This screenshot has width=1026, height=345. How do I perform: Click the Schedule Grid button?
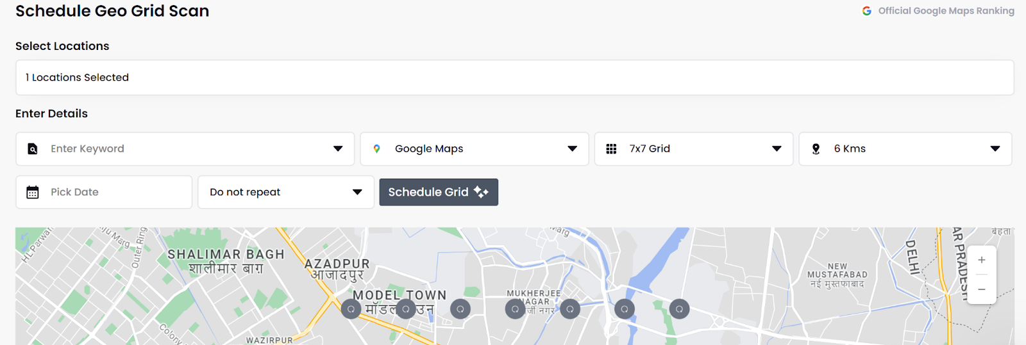point(439,192)
